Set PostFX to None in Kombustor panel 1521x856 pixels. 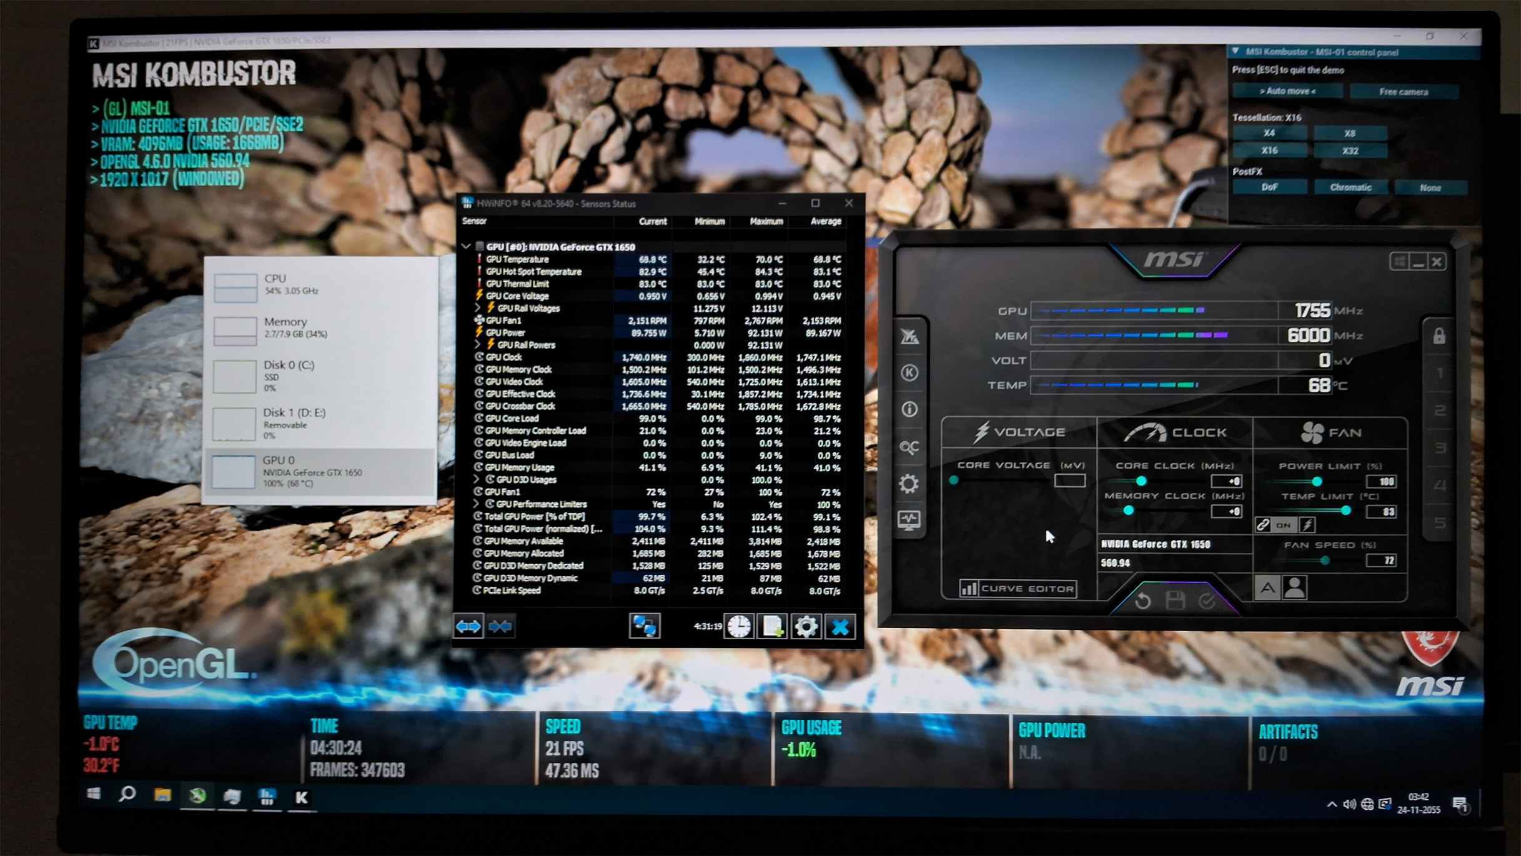[1430, 188]
